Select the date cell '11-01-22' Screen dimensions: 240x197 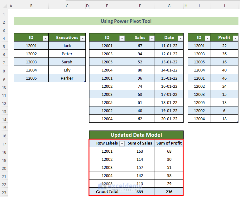[x=169, y=46]
